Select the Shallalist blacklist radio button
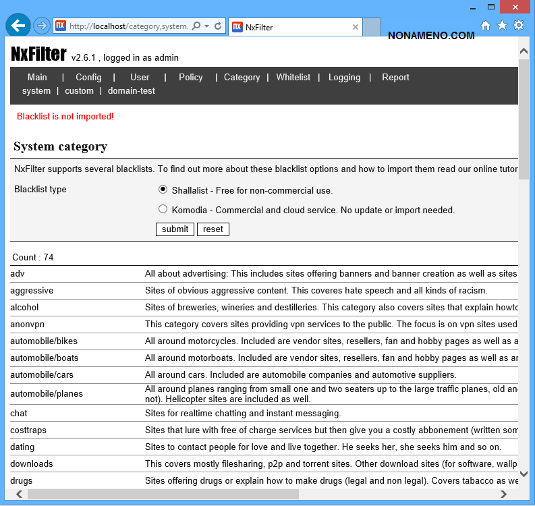This screenshot has width=535, height=506. pos(163,190)
